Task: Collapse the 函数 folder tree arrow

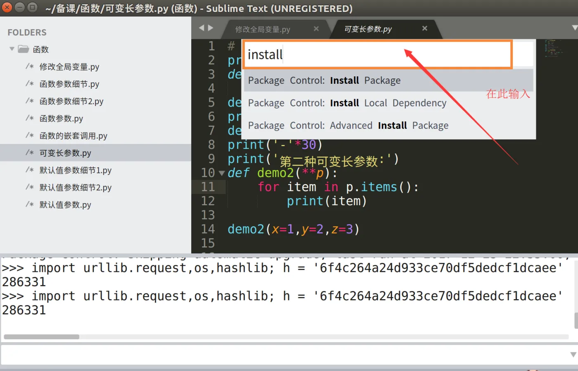Action: pos(12,49)
